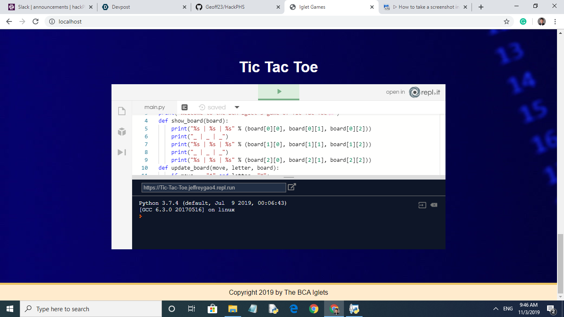Viewport: 564px width, 317px height.
Task: Reload the localhost page
Action: [x=36, y=21]
